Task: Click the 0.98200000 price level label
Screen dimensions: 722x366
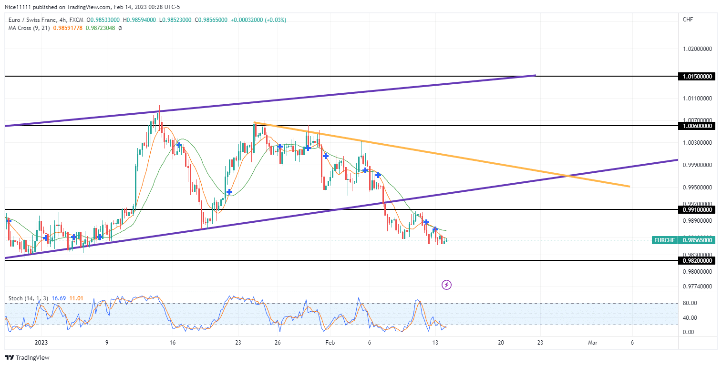Action: click(x=696, y=260)
